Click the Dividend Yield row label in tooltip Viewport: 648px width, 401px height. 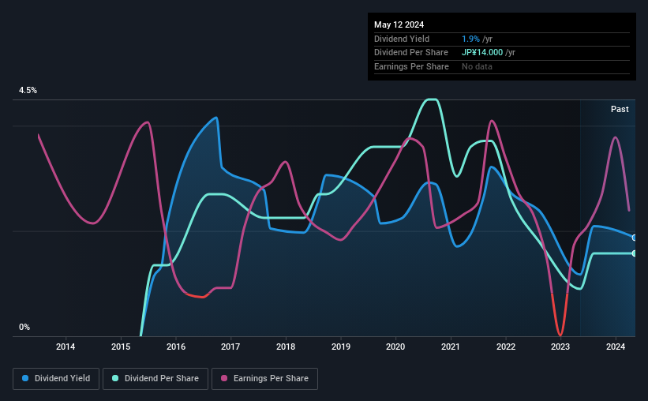[402, 39]
